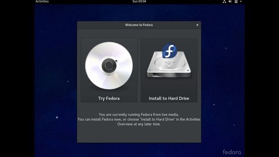
Task: Click the wired network status icon
Action: (x=224, y=2)
